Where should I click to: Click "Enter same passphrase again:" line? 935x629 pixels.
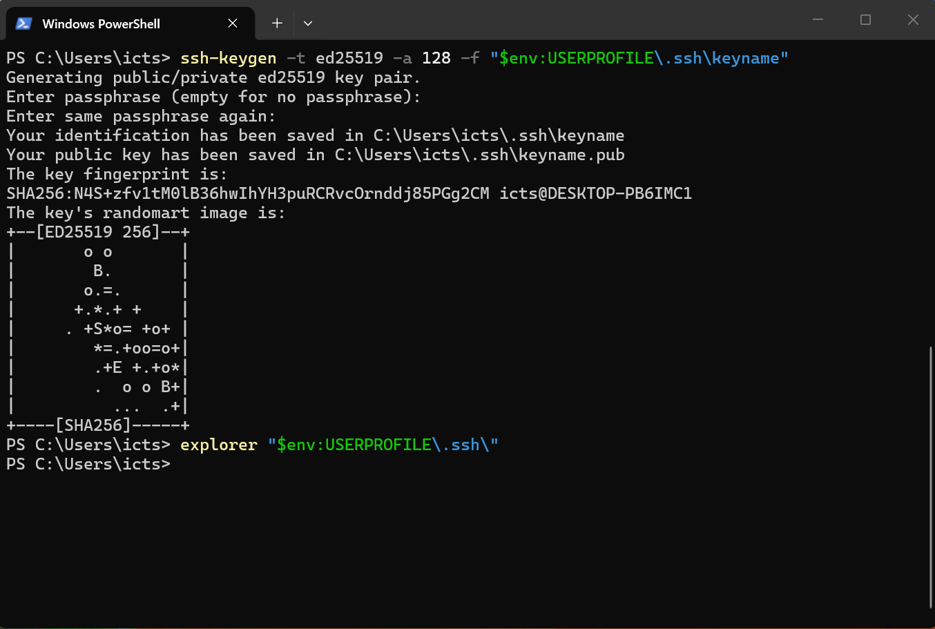(141, 117)
